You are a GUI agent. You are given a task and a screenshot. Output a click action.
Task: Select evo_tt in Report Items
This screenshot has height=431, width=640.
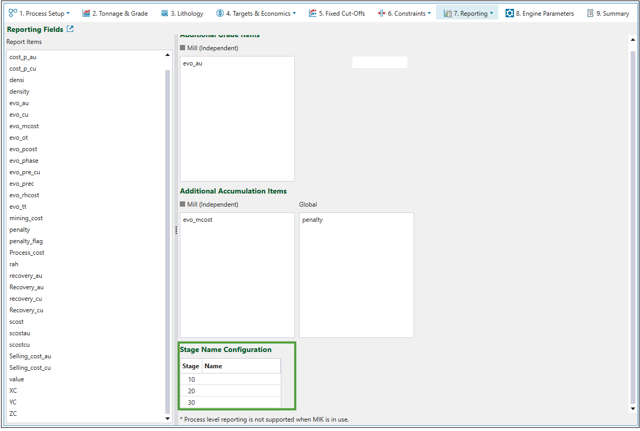coord(18,207)
